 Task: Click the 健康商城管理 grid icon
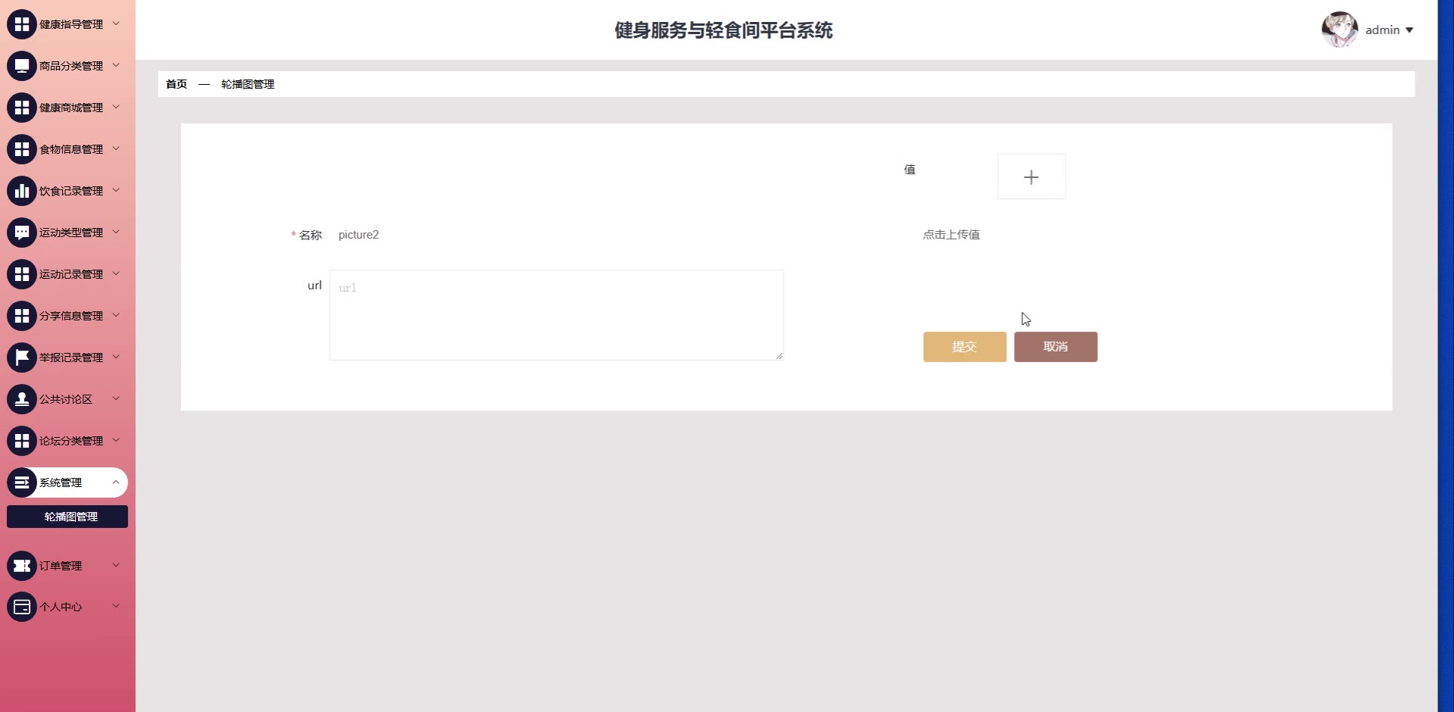[22, 108]
